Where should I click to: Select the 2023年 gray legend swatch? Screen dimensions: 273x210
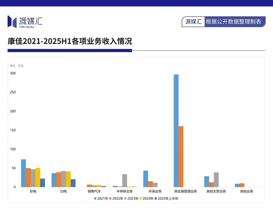(x=126, y=199)
